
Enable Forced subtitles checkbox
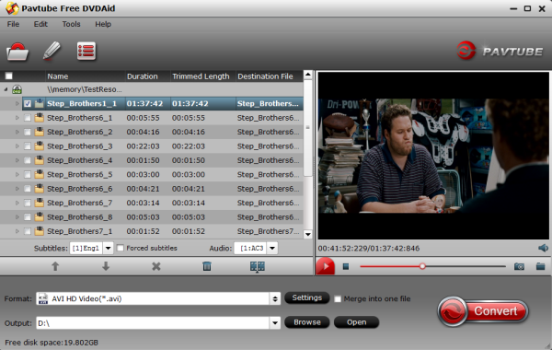pyautogui.click(x=120, y=248)
